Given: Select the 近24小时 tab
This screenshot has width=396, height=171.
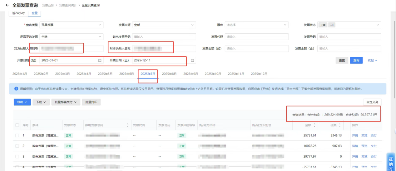Looking at the screenshot, I should (18, 13).
